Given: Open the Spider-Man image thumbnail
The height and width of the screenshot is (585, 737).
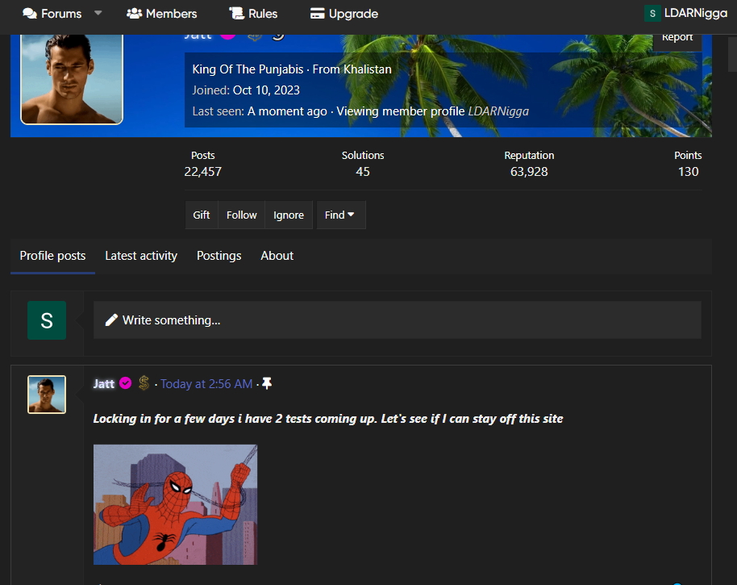Looking at the screenshot, I should 175,504.
